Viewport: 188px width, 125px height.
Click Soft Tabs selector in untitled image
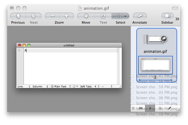click(x=90, y=86)
